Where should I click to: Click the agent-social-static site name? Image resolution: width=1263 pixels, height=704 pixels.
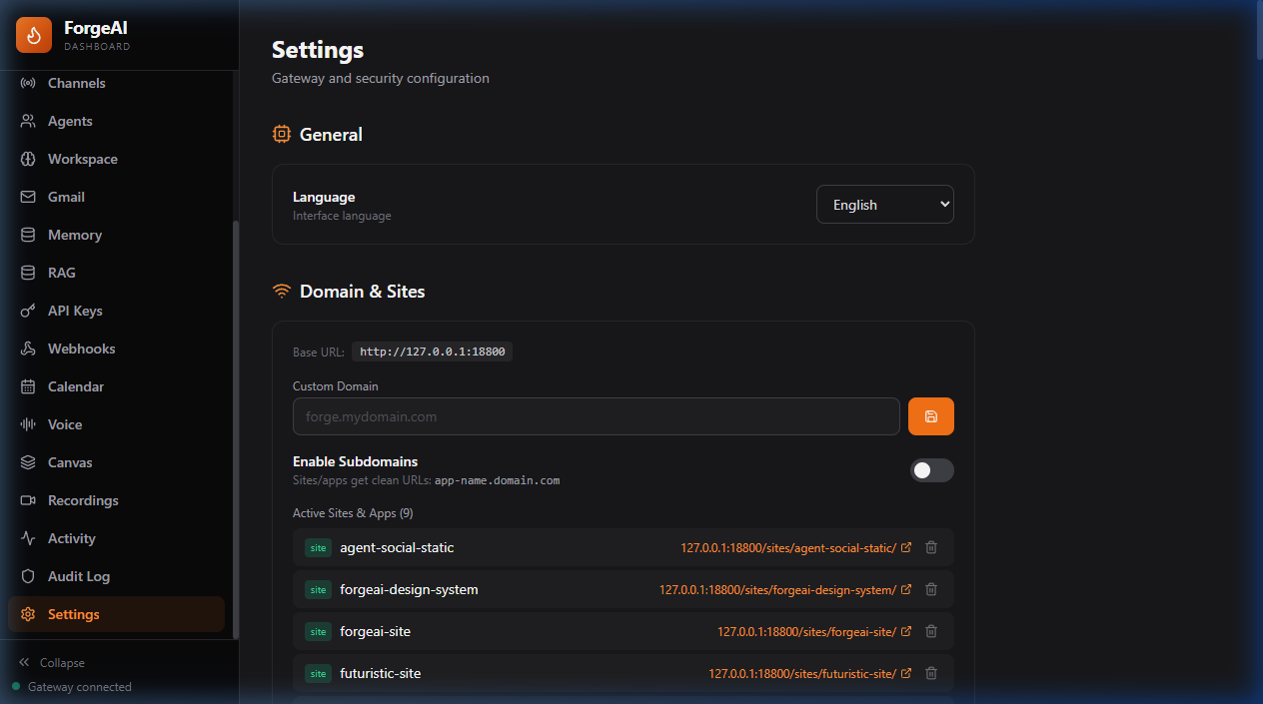(x=397, y=547)
